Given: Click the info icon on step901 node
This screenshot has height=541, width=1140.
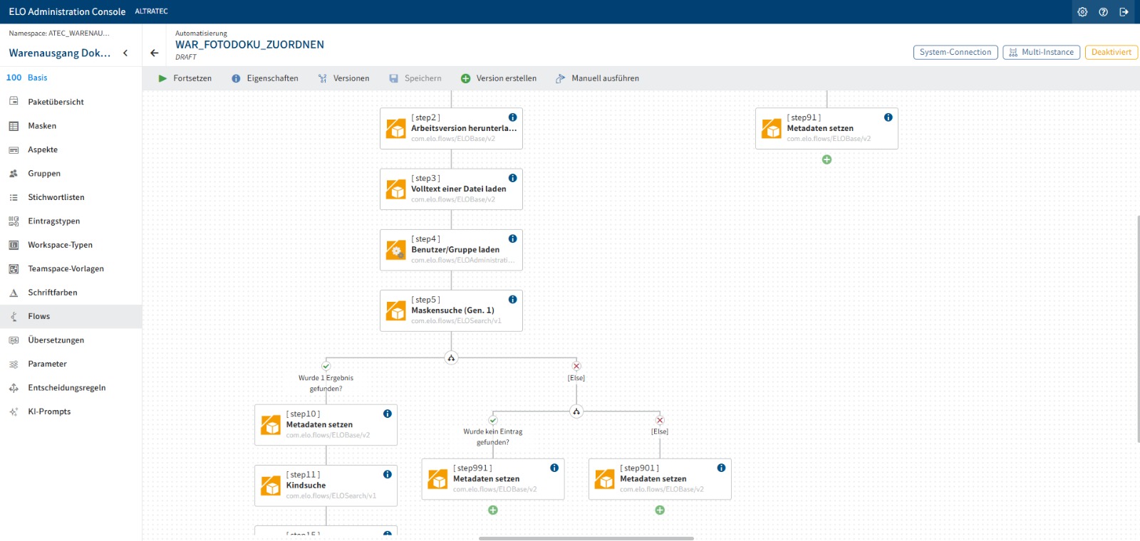Looking at the screenshot, I should coord(721,468).
